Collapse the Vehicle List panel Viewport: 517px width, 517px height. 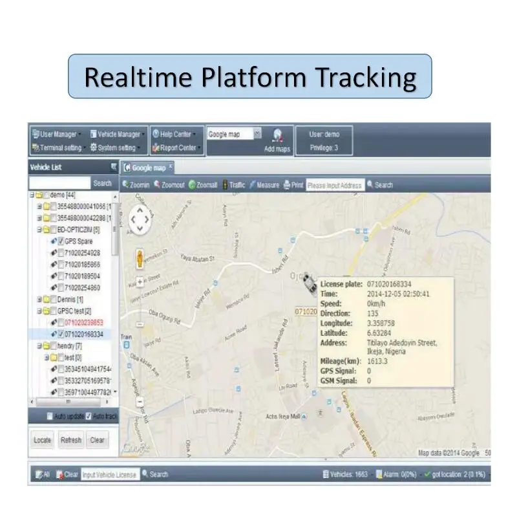[x=114, y=167]
